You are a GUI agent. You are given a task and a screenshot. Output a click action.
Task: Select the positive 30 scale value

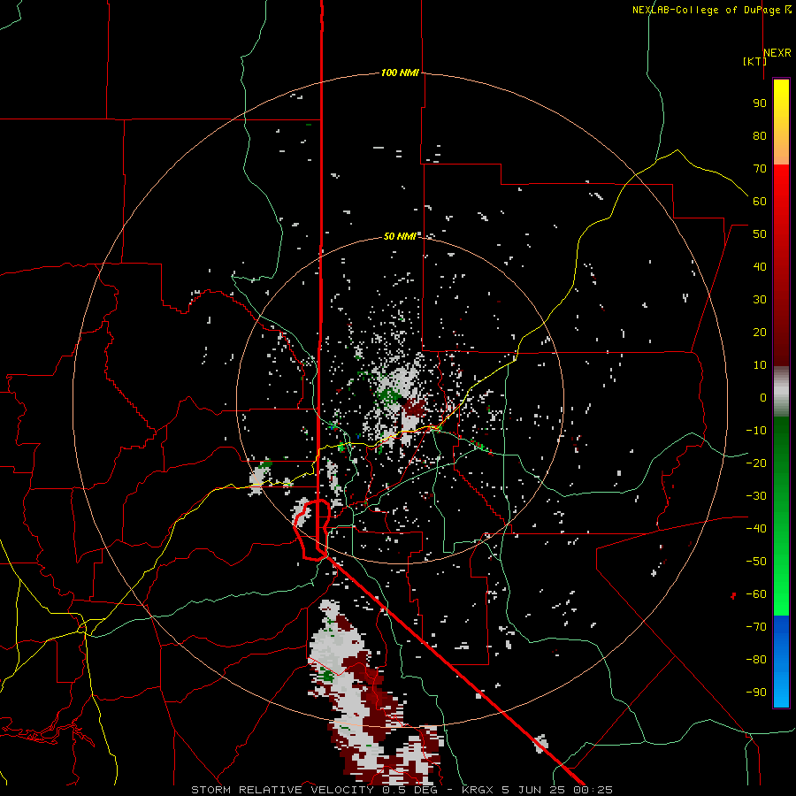760,300
